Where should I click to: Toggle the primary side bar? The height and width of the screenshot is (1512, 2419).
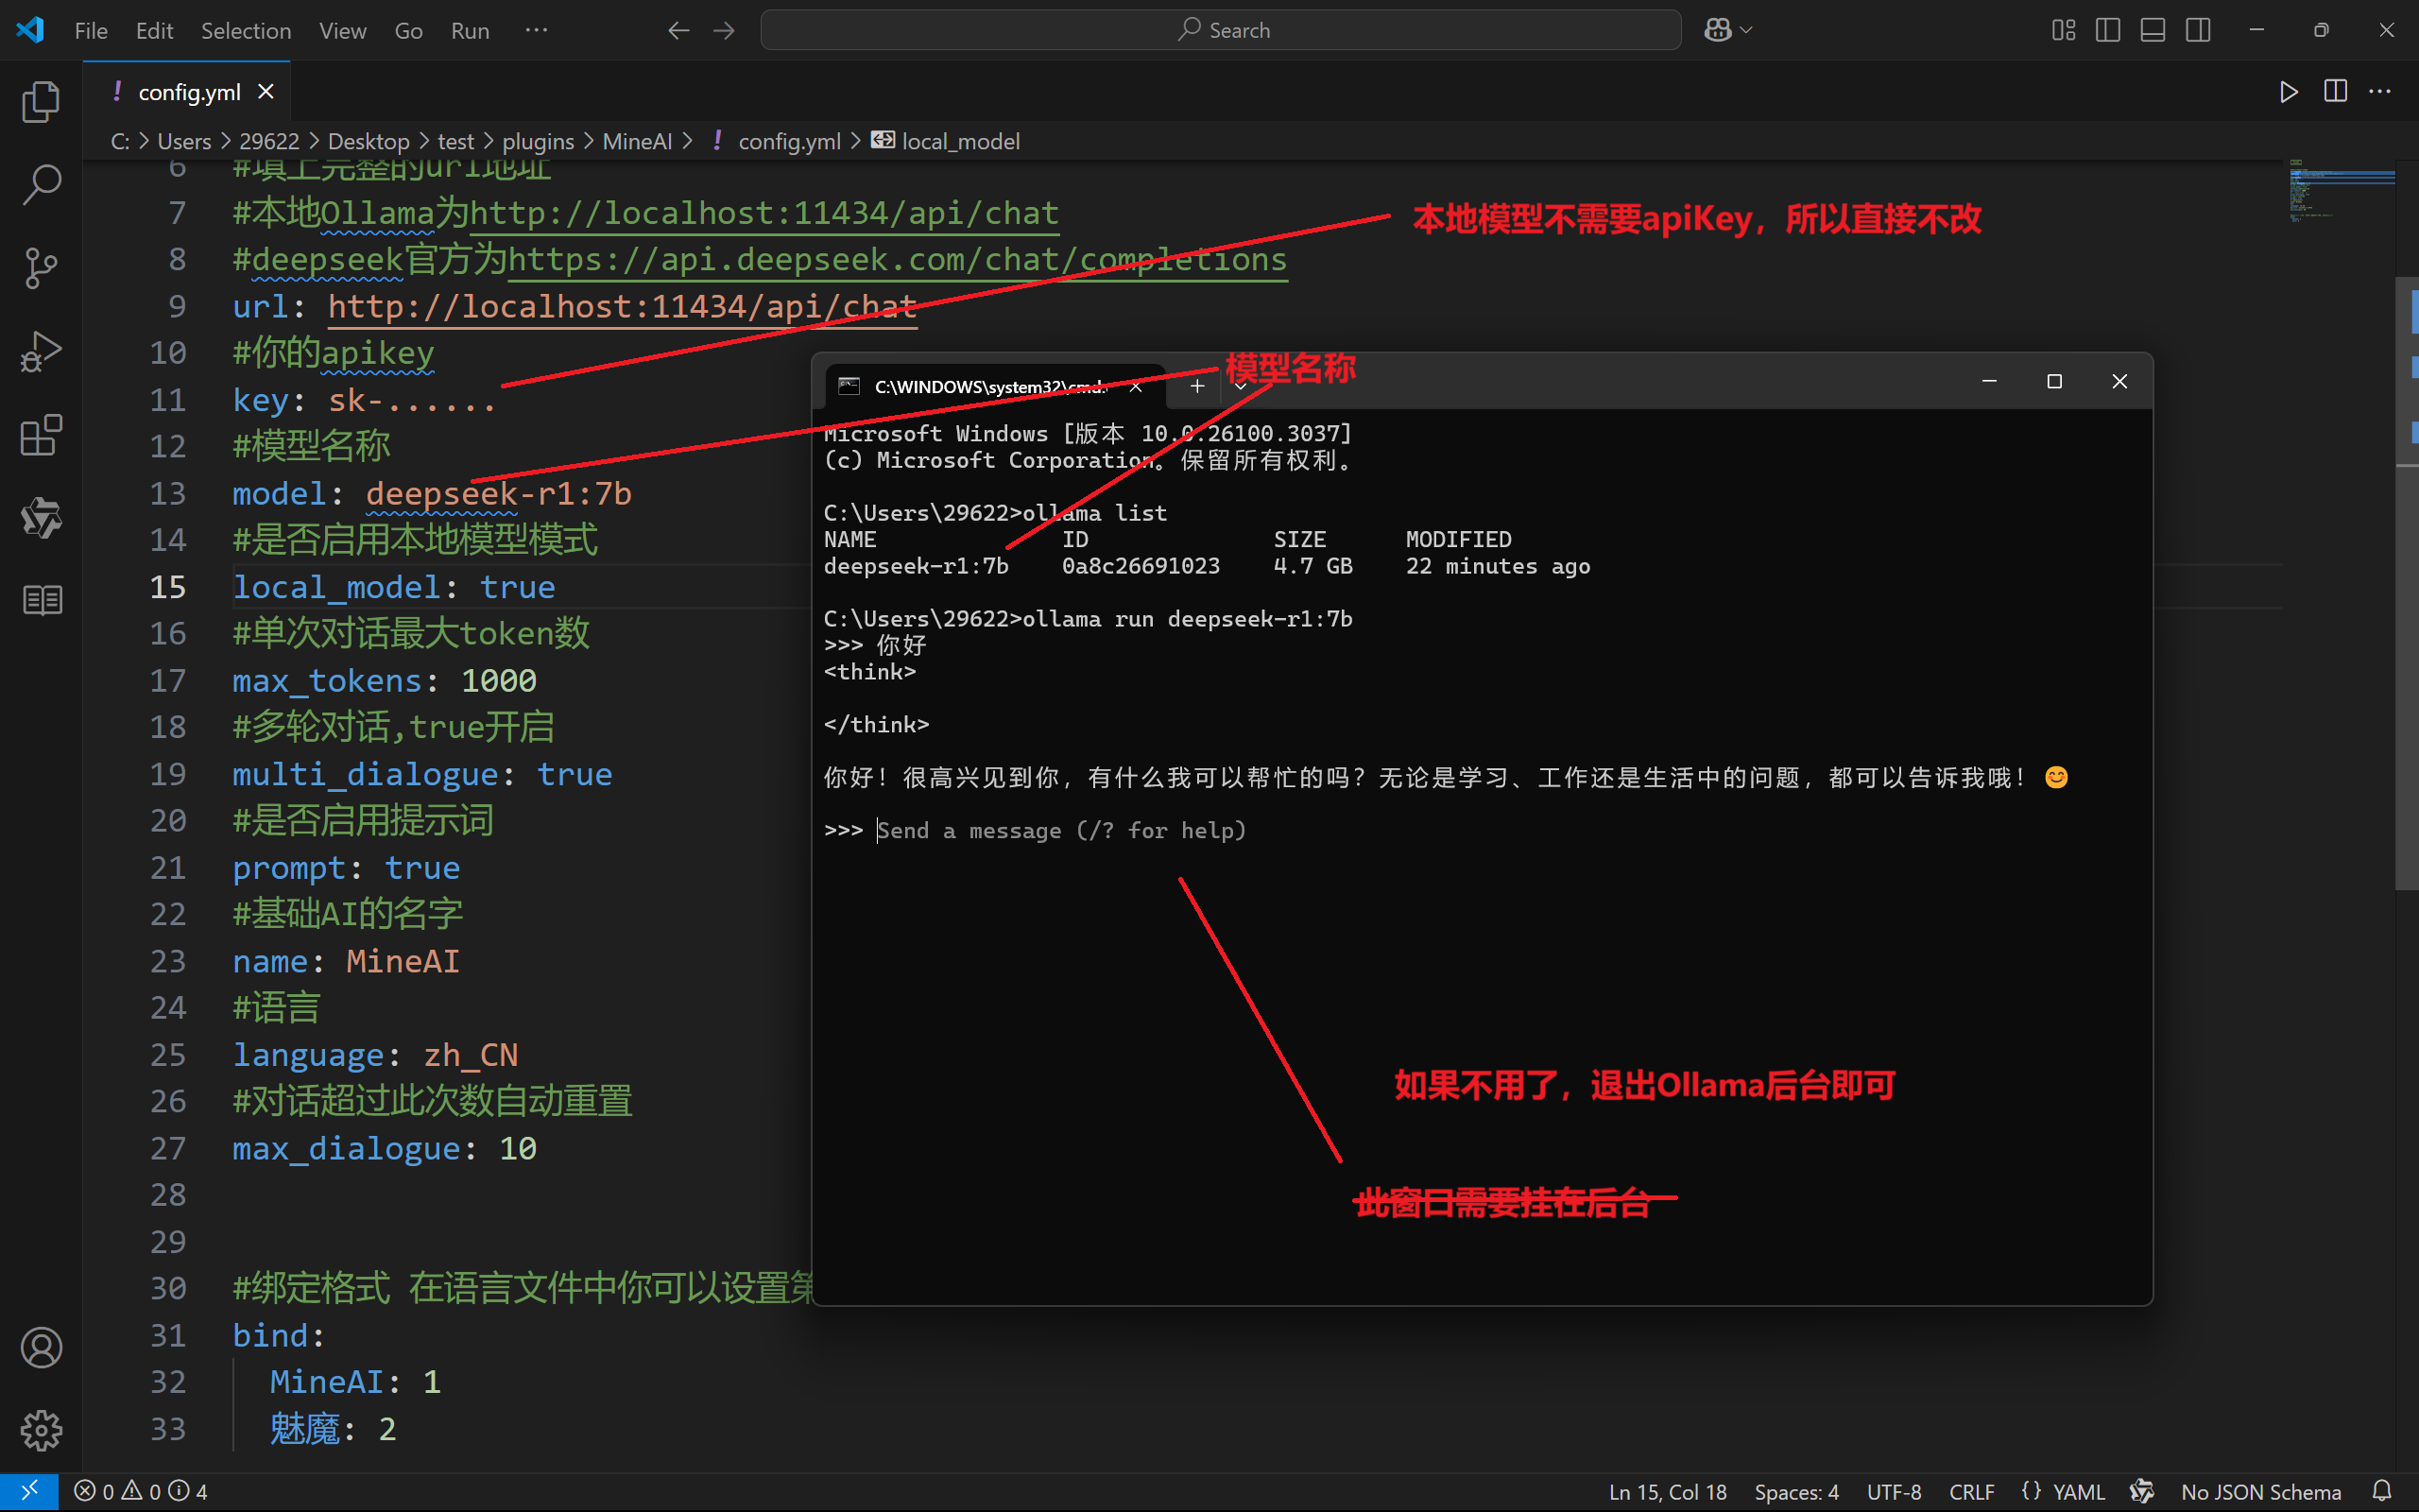pyautogui.click(x=2108, y=31)
